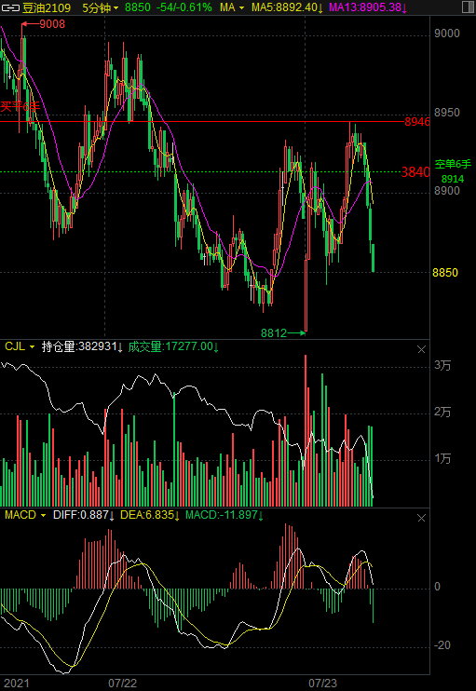Click the MACD:-11.897 value

(224, 515)
